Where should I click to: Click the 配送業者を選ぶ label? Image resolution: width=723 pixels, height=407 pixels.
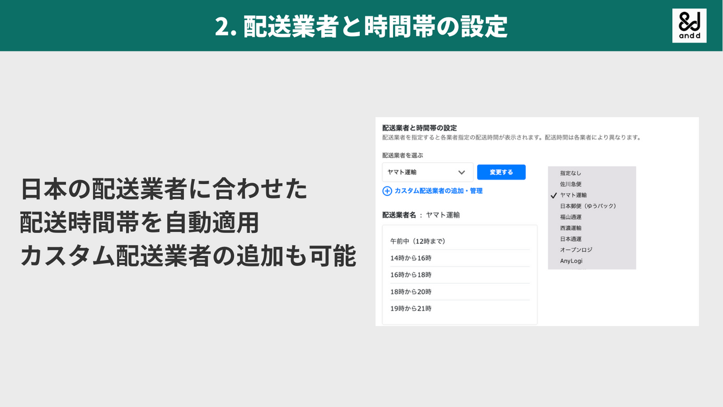pyautogui.click(x=403, y=155)
